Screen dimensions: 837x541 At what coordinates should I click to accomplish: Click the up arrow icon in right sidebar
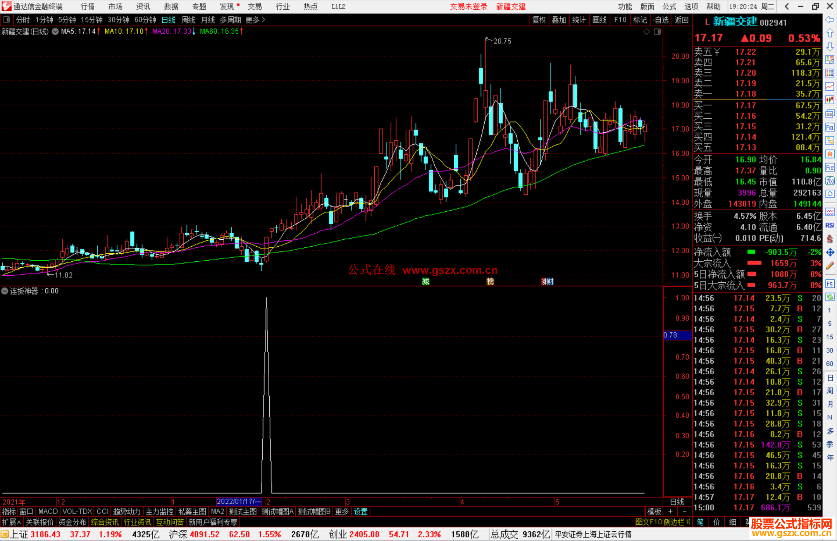click(x=830, y=33)
